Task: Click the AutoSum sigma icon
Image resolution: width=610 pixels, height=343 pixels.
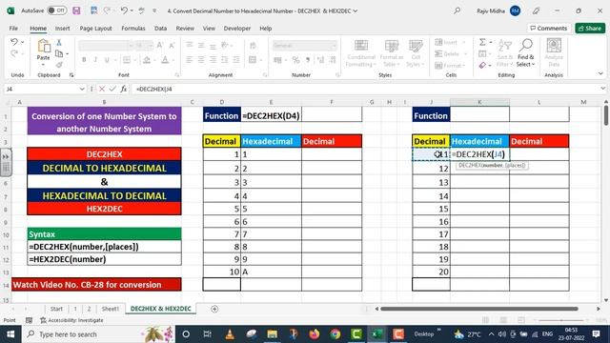Action: [x=482, y=42]
